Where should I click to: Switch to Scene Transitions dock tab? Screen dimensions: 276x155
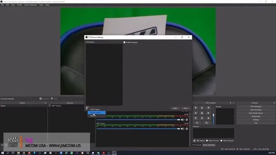click(x=209, y=145)
